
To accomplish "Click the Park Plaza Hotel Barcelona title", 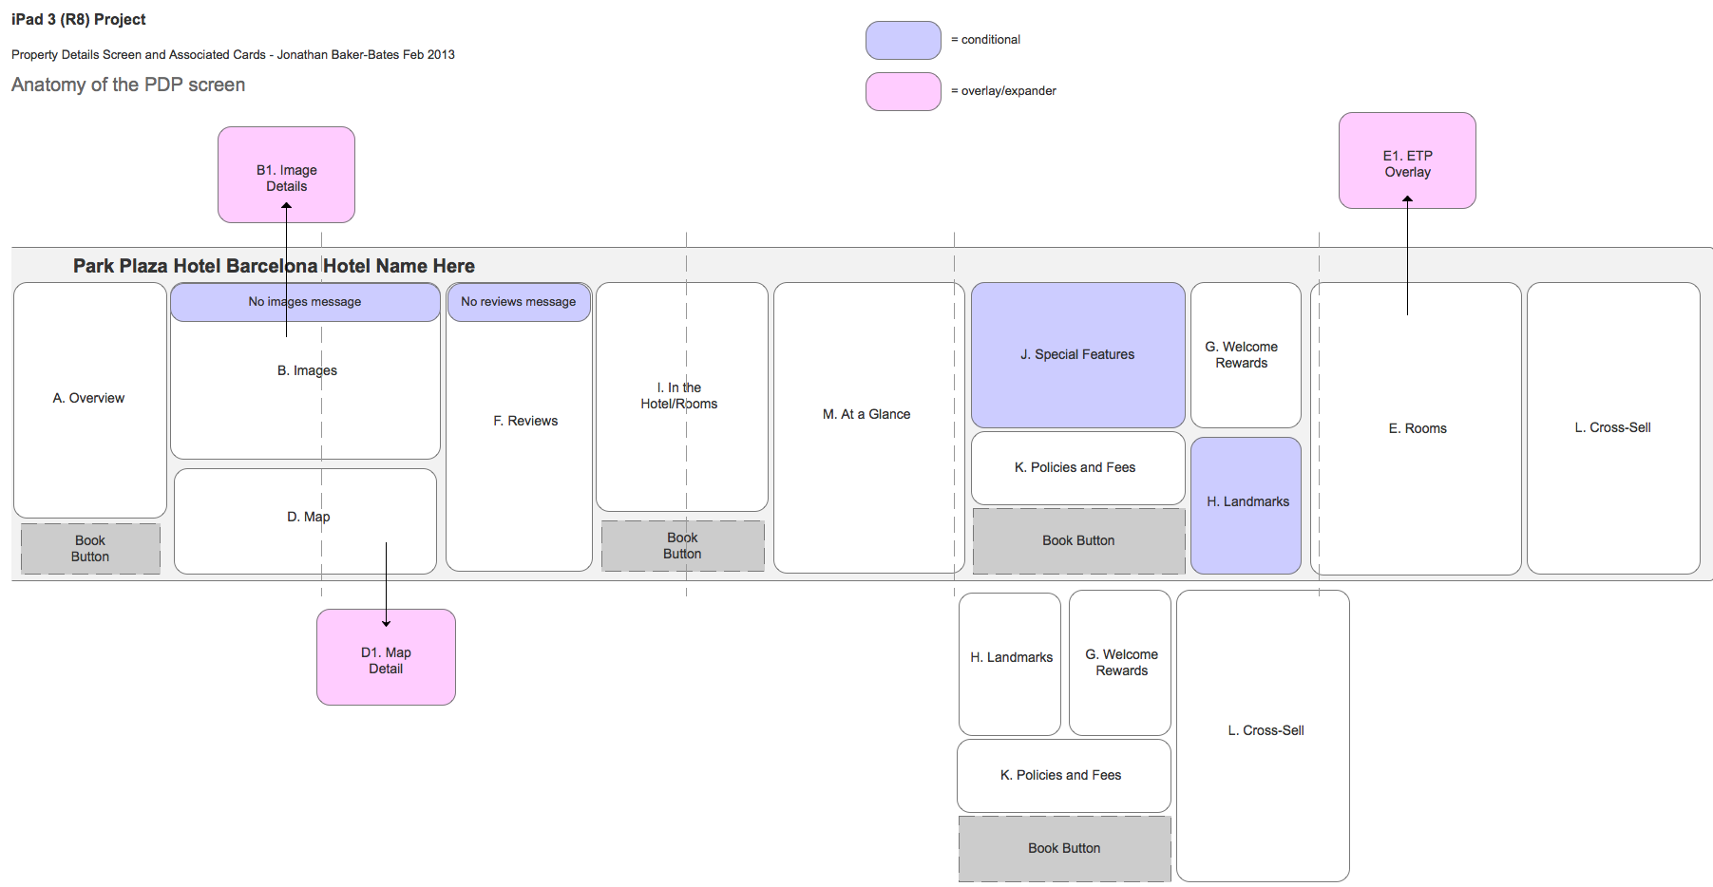I will coord(274,266).
